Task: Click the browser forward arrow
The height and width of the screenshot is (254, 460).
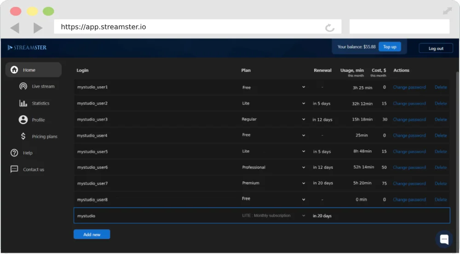Action: click(x=38, y=28)
